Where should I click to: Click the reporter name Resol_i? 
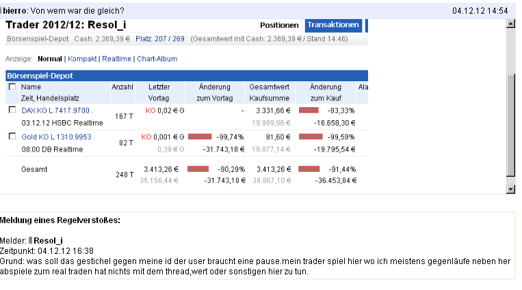coord(49,241)
